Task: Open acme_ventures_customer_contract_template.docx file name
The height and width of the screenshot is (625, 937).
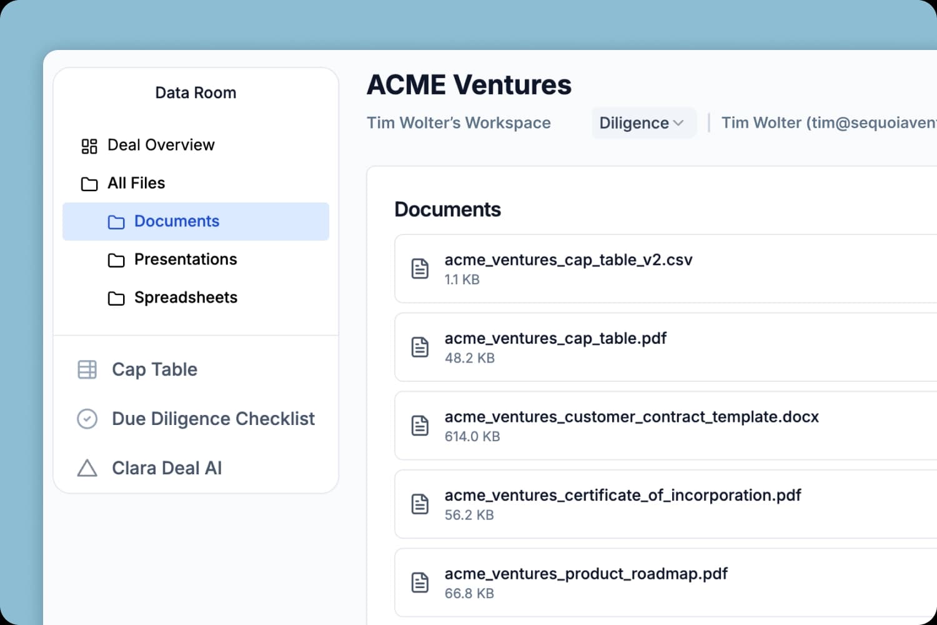Action: [x=632, y=417]
